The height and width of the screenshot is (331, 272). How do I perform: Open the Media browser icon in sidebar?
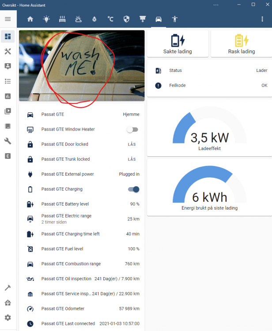8,111
